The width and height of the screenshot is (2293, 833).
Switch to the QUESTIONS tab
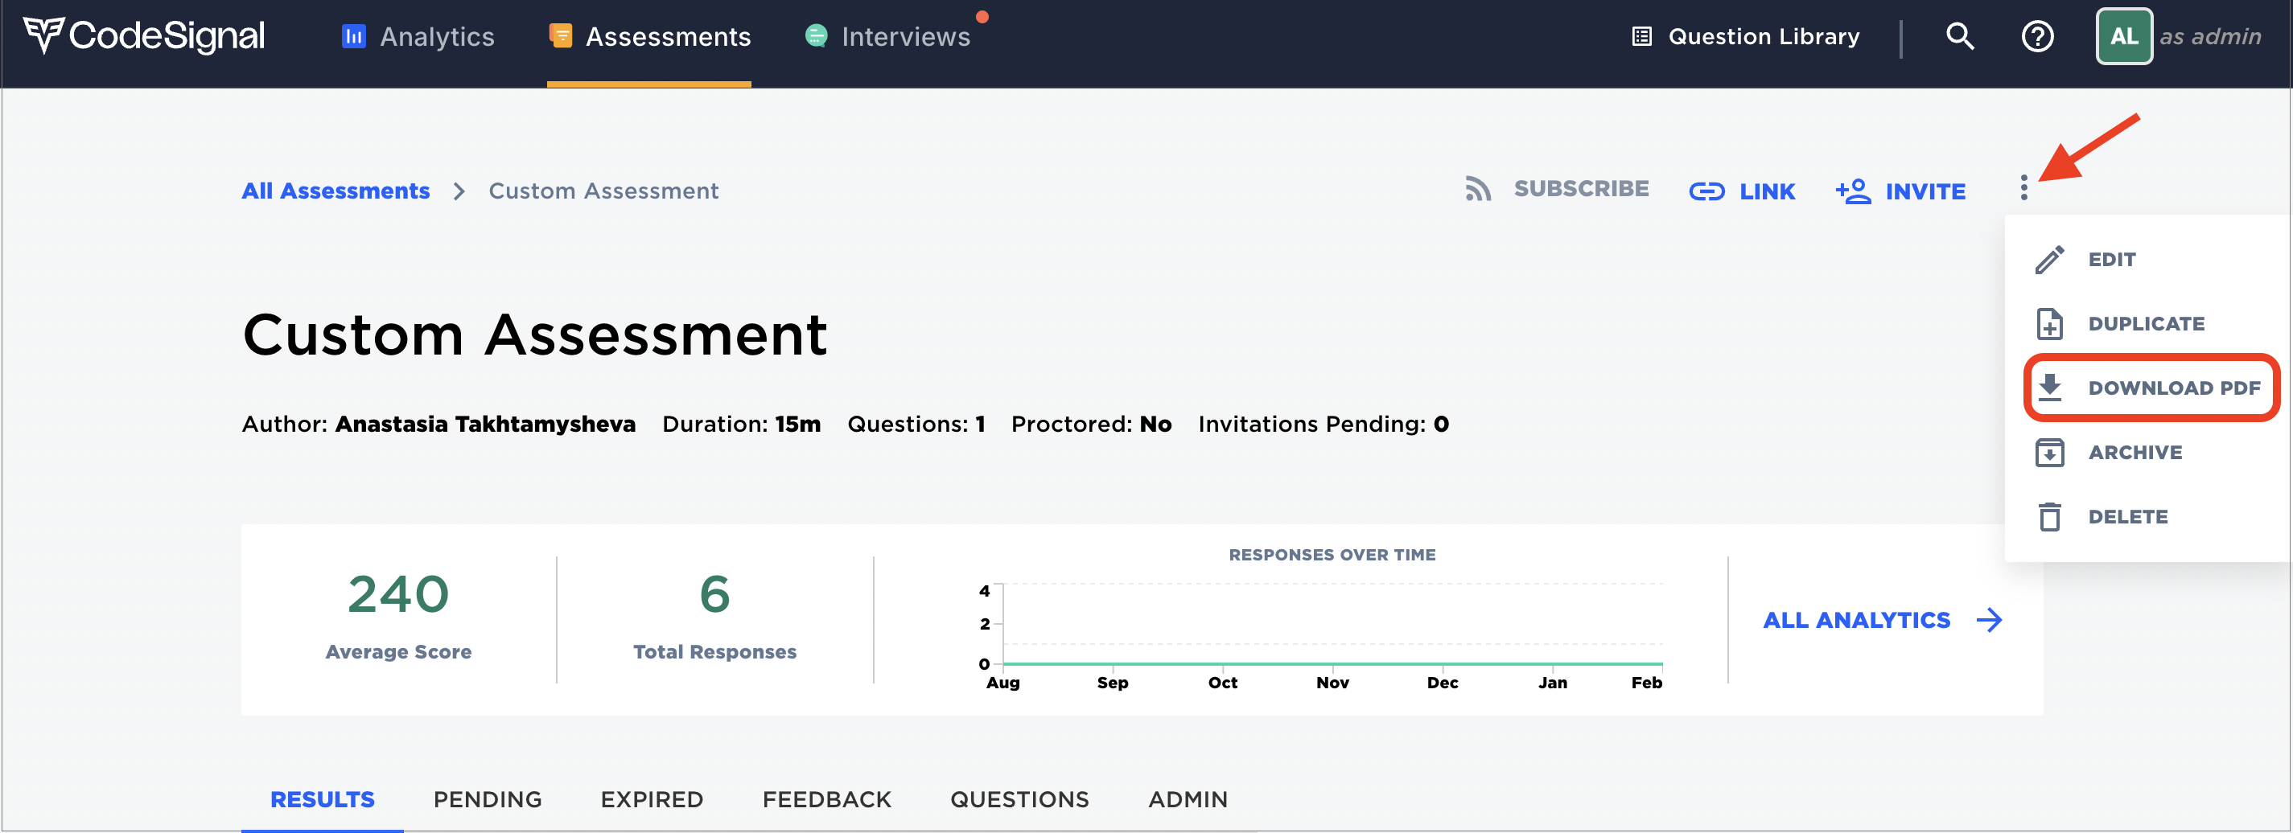click(1019, 799)
